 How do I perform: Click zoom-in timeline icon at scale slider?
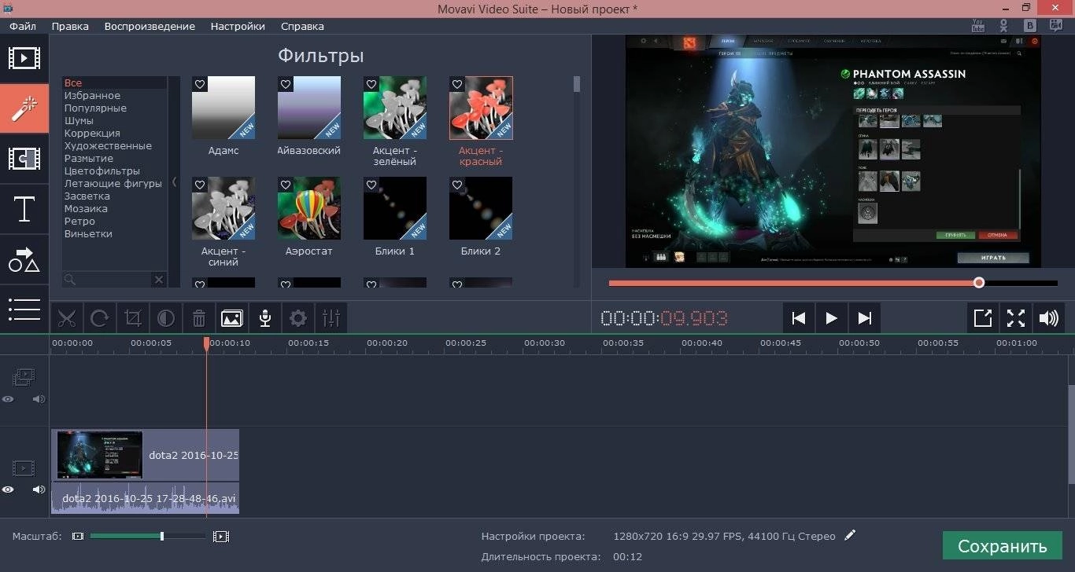(x=221, y=537)
